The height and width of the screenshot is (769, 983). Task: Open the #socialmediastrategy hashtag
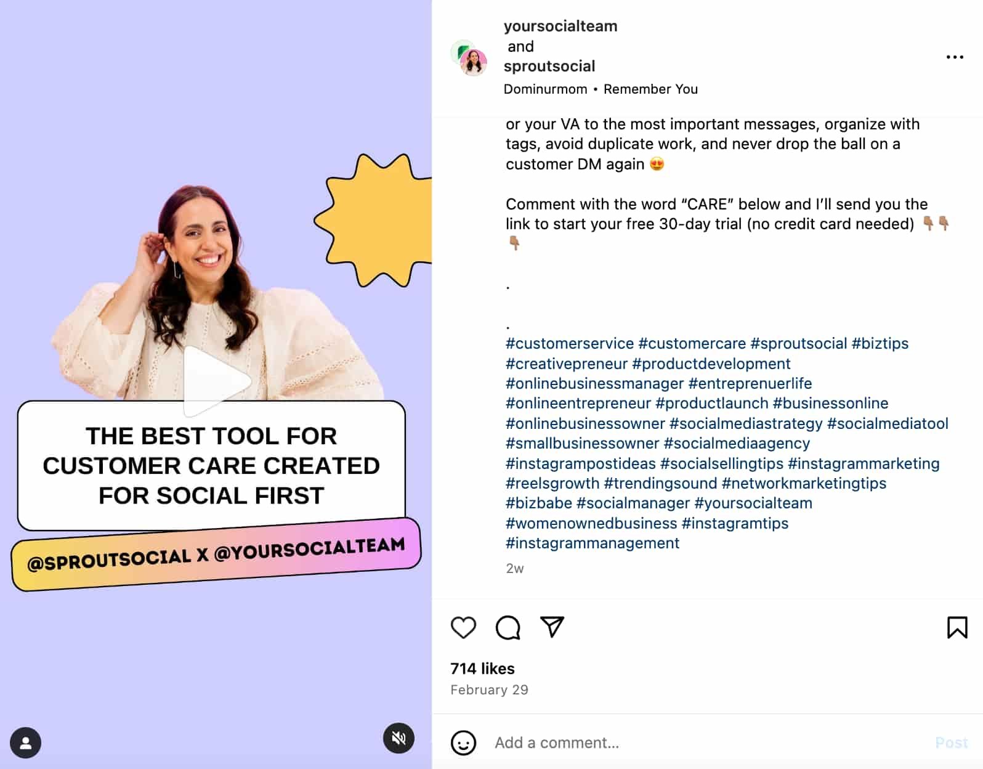click(745, 423)
